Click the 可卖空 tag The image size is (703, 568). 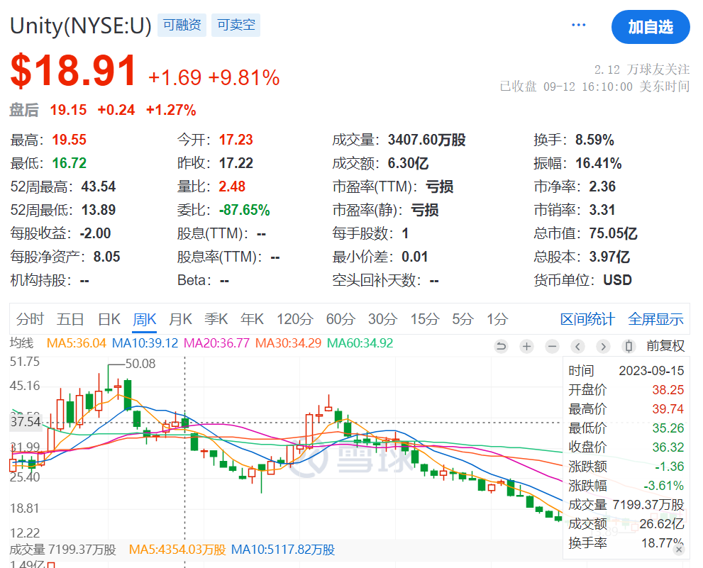point(236,25)
